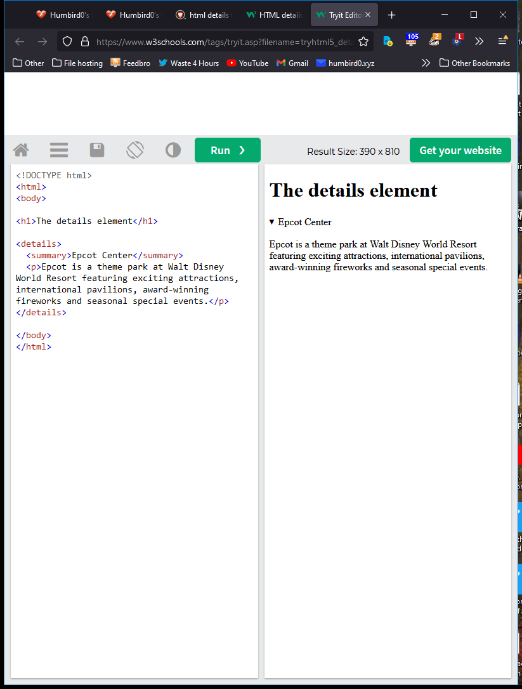Click the URL address bar
522x689 pixels.
coord(222,42)
